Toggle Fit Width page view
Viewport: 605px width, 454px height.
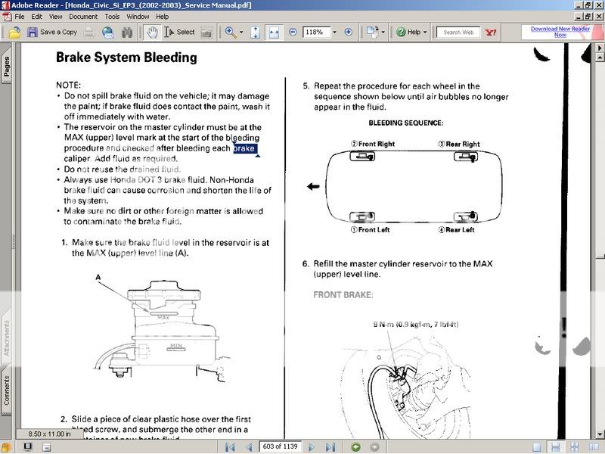tap(272, 32)
